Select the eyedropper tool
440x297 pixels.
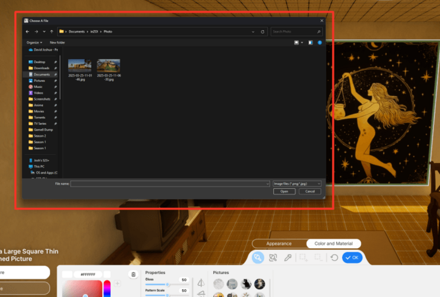point(288,258)
